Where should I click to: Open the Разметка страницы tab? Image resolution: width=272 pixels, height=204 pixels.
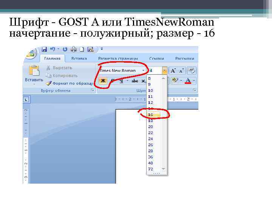(x=118, y=59)
